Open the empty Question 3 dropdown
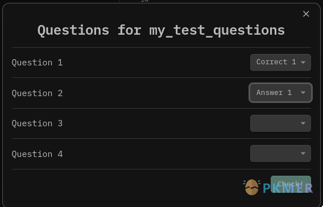 (280, 123)
